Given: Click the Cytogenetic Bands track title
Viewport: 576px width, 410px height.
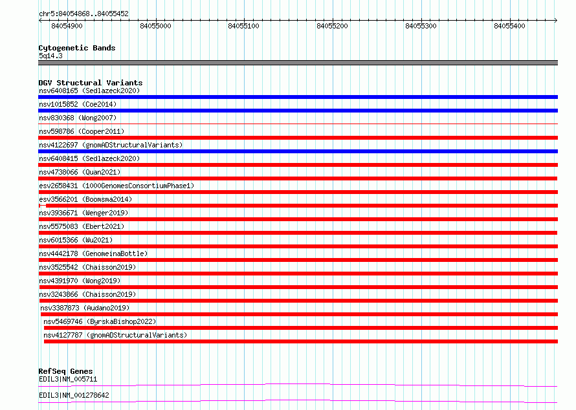Looking at the screenshot, I should coord(77,48).
